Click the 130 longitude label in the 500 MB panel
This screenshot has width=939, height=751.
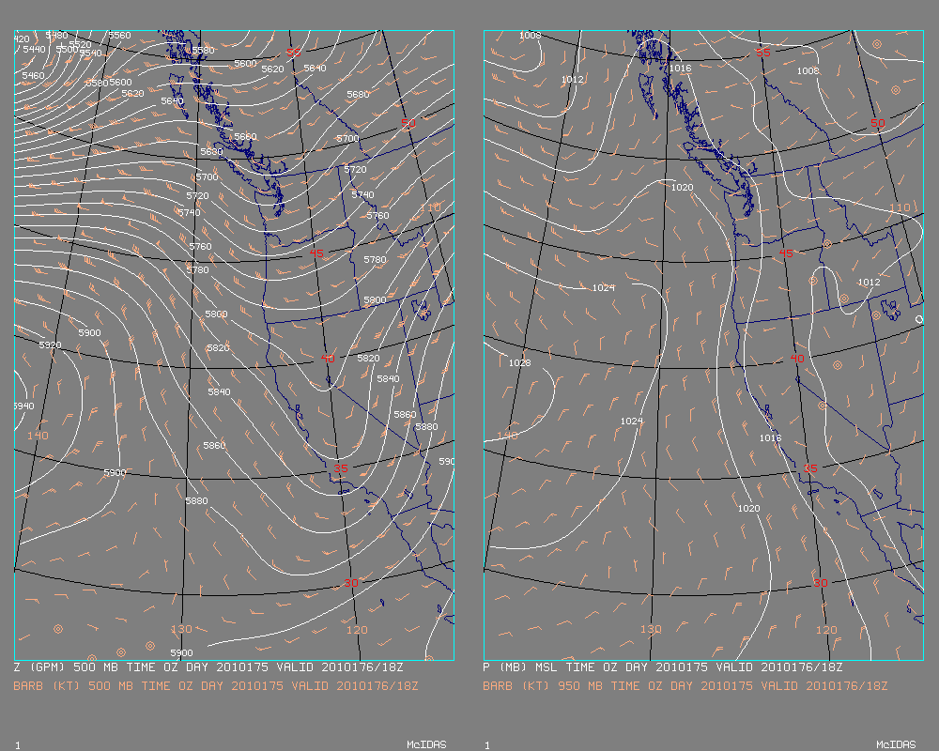point(181,629)
